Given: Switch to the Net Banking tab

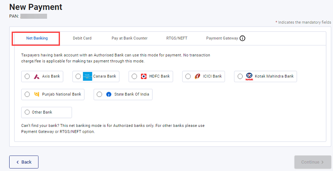Looking at the screenshot, I should click(x=37, y=38).
